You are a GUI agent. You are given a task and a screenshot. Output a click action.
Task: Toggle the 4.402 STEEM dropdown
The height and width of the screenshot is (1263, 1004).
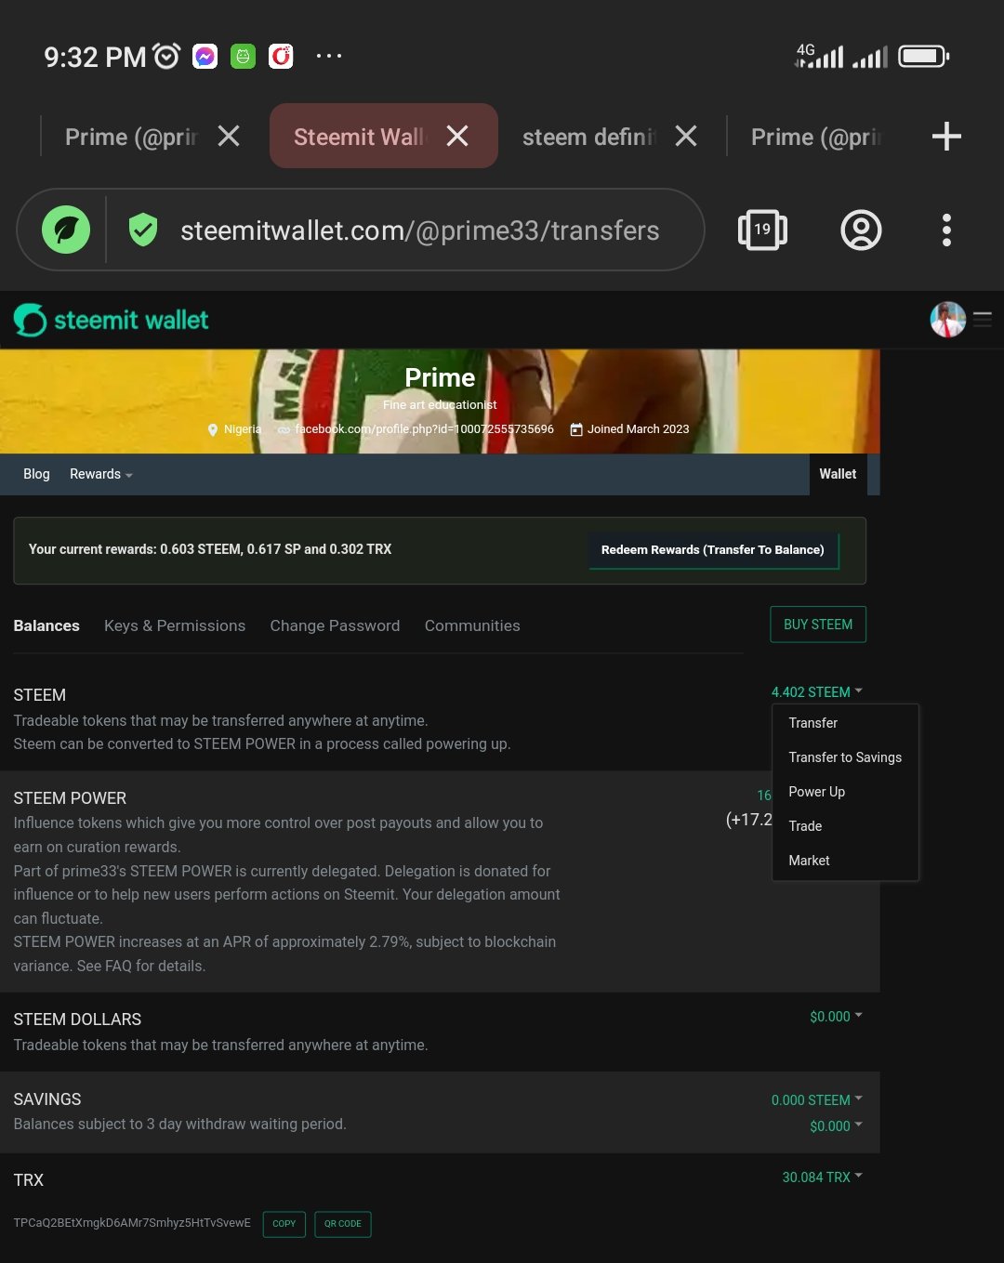click(817, 692)
